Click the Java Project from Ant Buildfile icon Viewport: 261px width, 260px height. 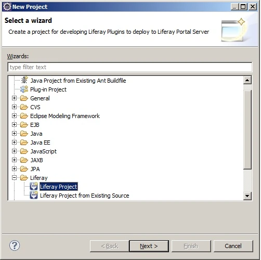tap(24, 80)
